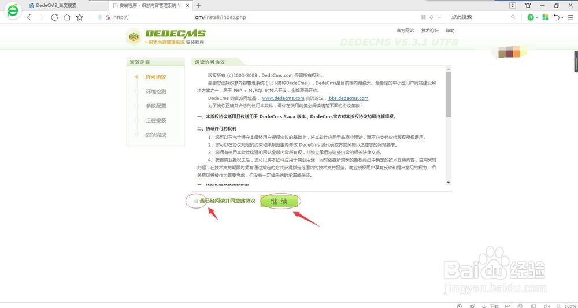
Task: Select the 环境检测 install step
Action: pyautogui.click(x=156, y=91)
